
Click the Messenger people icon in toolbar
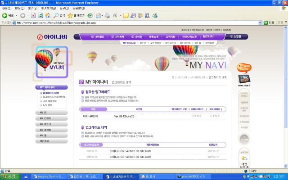point(155,15)
